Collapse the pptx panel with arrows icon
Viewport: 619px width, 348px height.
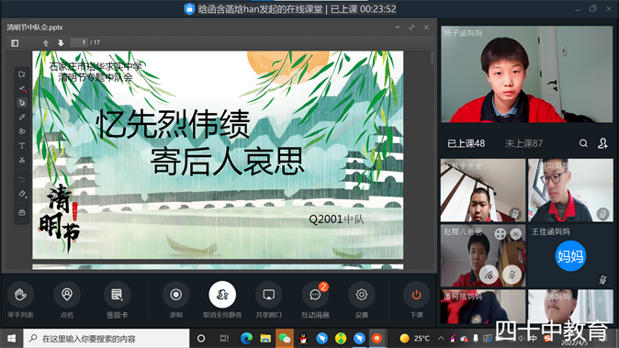pyautogui.click(x=411, y=28)
